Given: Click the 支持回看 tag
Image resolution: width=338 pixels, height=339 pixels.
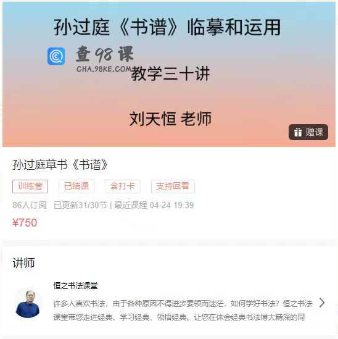Looking at the screenshot, I should pos(173,186).
